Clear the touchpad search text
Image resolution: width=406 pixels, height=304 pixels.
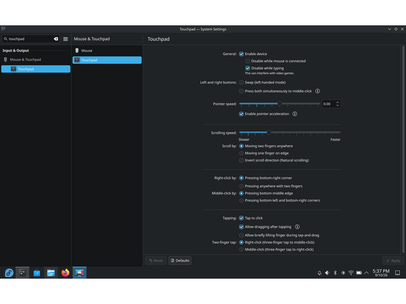[56, 39]
